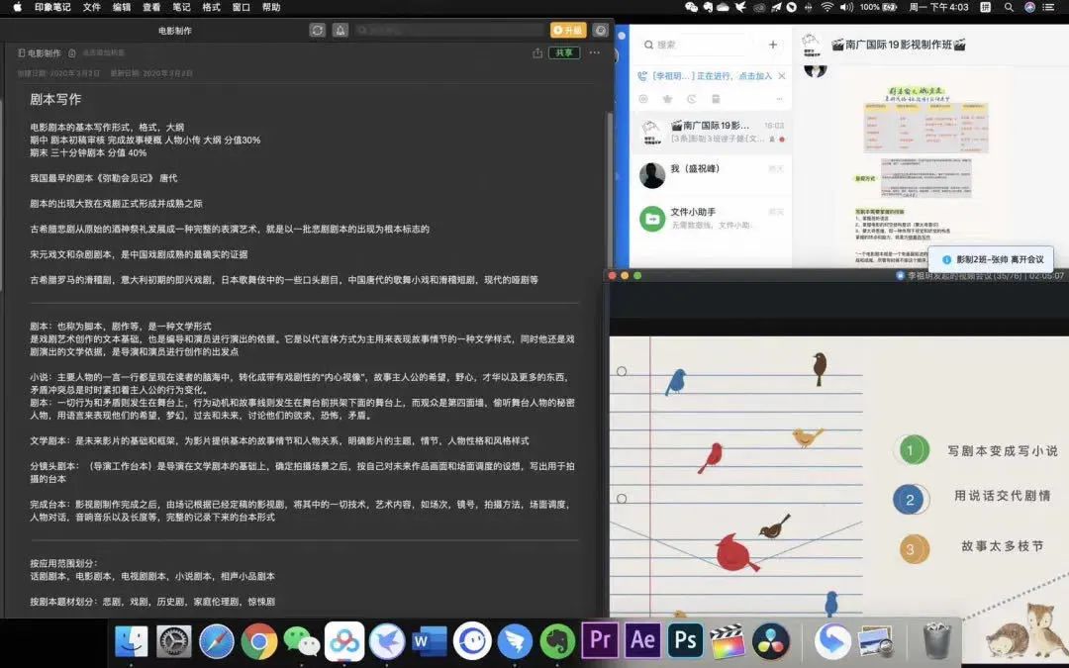Click the plus icon next to search
1069x668 pixels.
tap(773, 45)
